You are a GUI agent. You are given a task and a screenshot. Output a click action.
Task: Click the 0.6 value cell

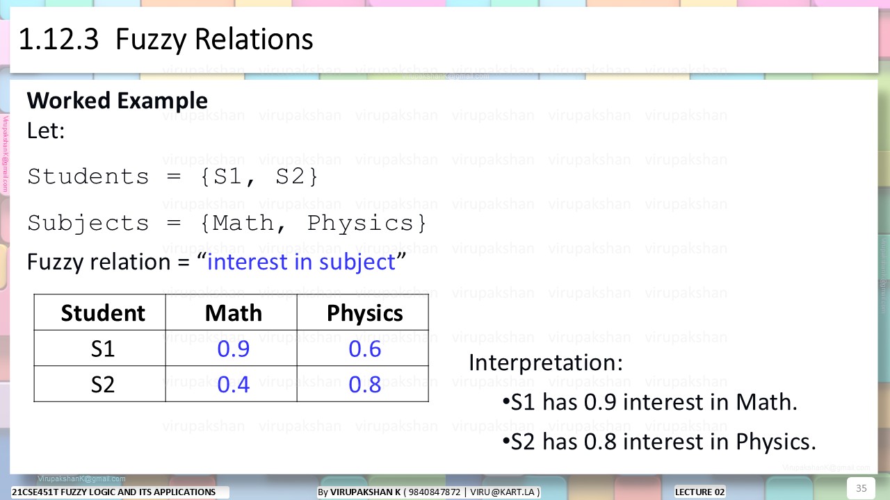(363, 348)
